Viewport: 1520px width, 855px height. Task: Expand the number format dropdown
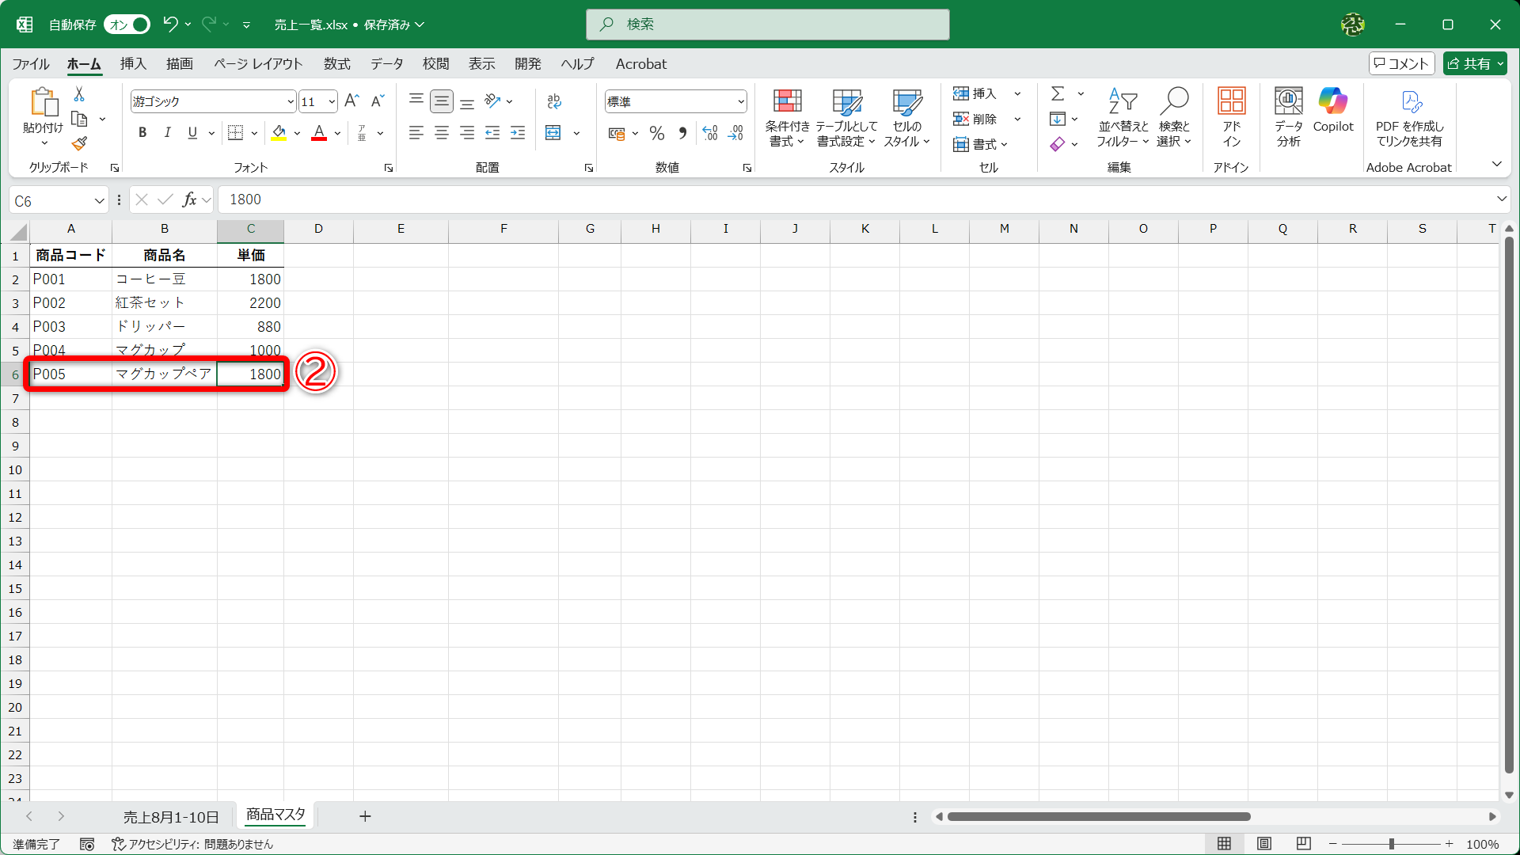pos(741,101)
